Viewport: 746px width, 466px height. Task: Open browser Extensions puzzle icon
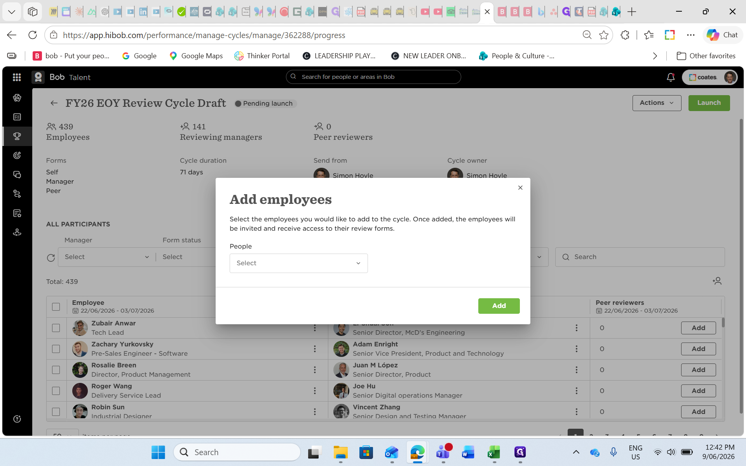click(625, 35)
